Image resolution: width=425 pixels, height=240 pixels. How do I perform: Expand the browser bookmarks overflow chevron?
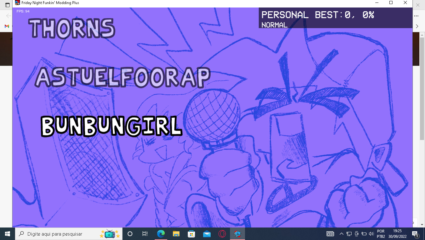tap(417, 26)
